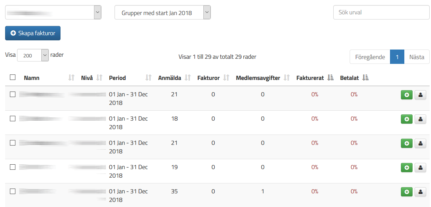The width and height of the screenshot is (431, 207).
Task: Click Föregående pagination button
Action: [x=370, y=57]
